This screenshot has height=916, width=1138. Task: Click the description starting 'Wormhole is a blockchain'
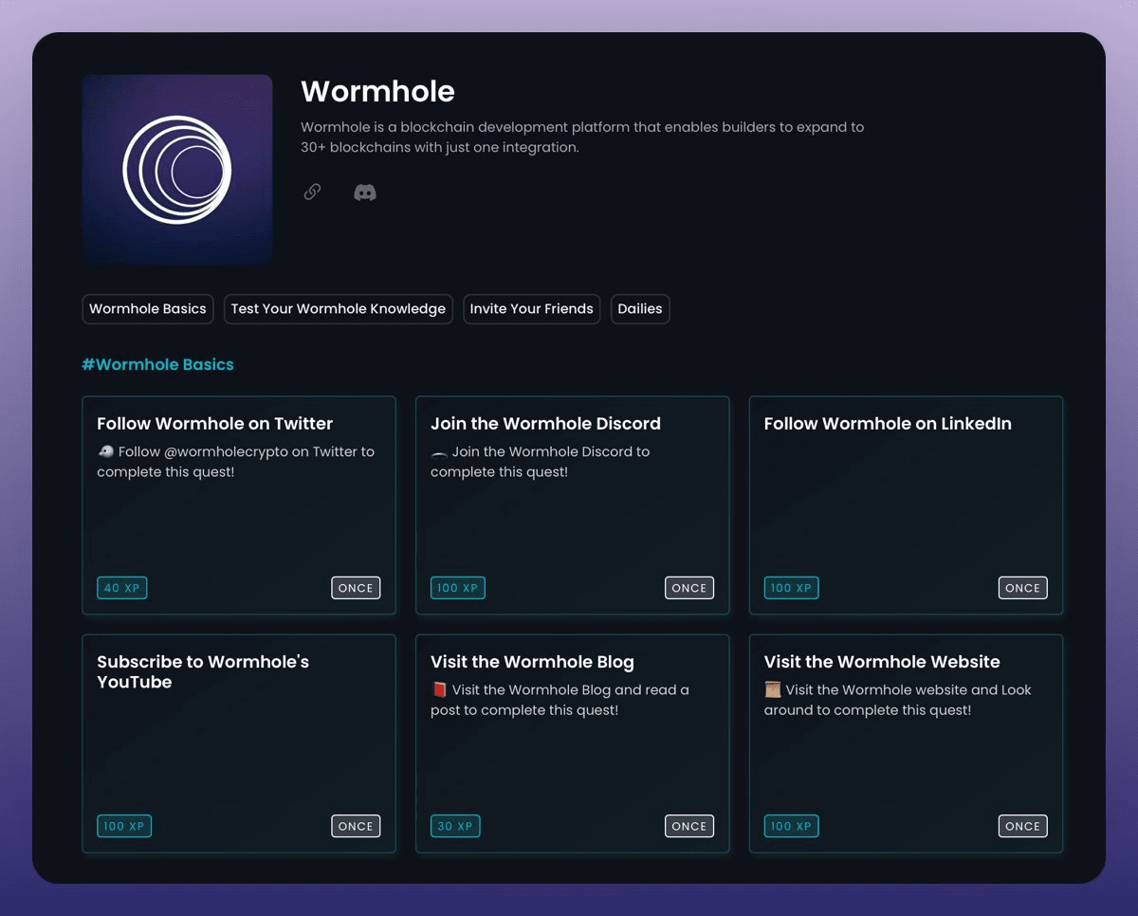(x=582, y=137)
